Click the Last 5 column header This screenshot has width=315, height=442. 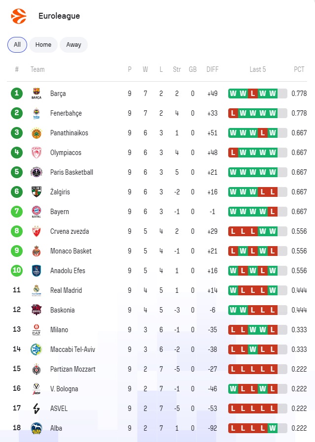257,69
